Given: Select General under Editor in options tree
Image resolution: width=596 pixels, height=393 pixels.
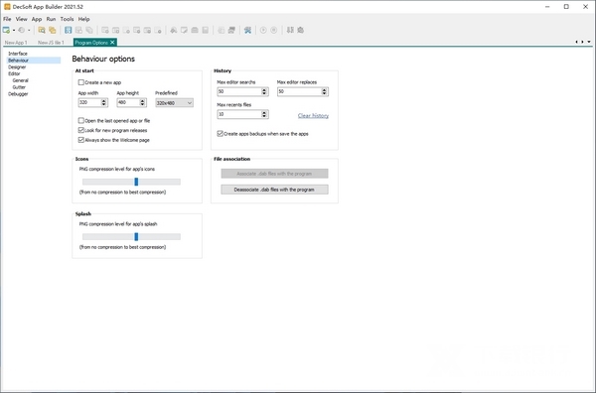Looking at the screenshot, I should pyautogui.click(x=21, y=80).
